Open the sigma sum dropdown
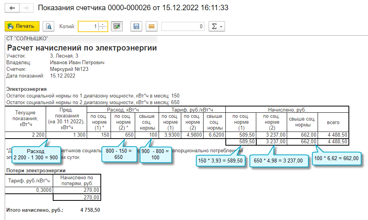Viewport: 368px width, 220px height. pyautogui.click(x=217, y=26)
